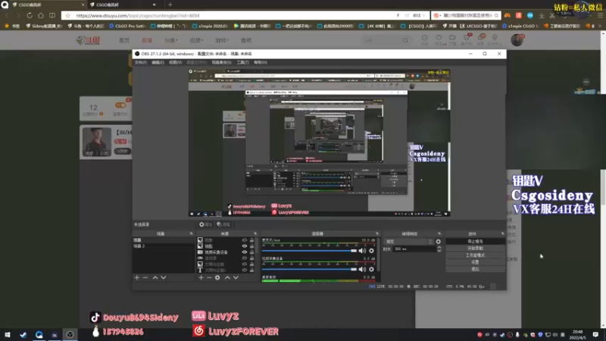Viewport: 606px width, 341px height.
Task: Go to browser home page icon
Action: point(41,15)
